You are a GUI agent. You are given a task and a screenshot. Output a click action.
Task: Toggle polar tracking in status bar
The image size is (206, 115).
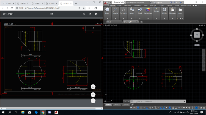150,108
